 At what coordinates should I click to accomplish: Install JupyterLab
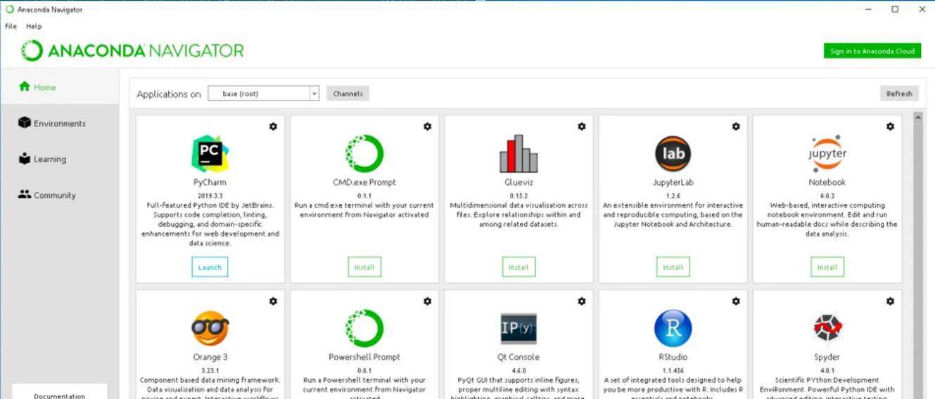[673, 267]
